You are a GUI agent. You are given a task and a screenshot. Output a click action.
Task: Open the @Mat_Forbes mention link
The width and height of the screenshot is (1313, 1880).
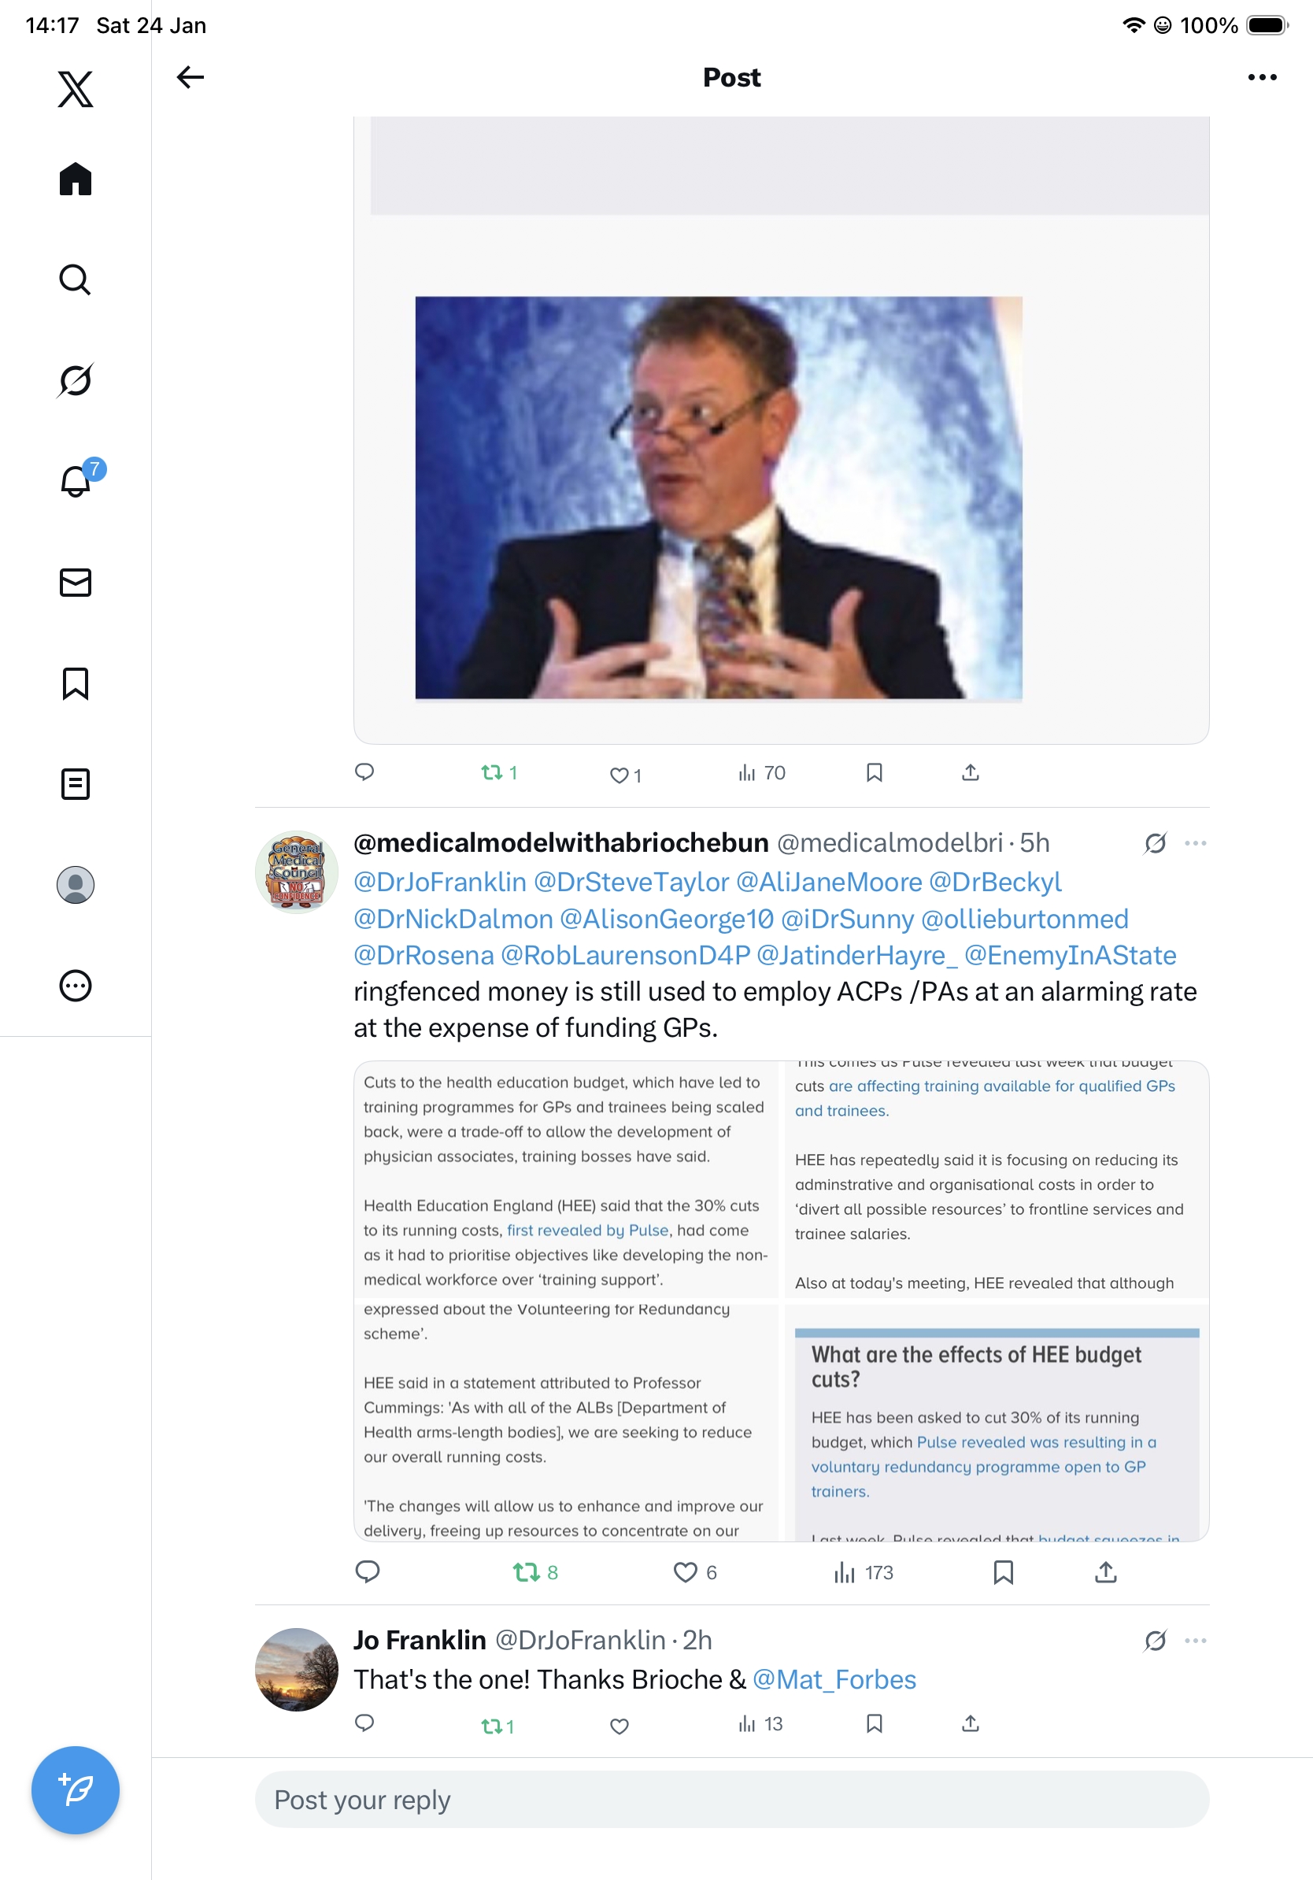834,1679
